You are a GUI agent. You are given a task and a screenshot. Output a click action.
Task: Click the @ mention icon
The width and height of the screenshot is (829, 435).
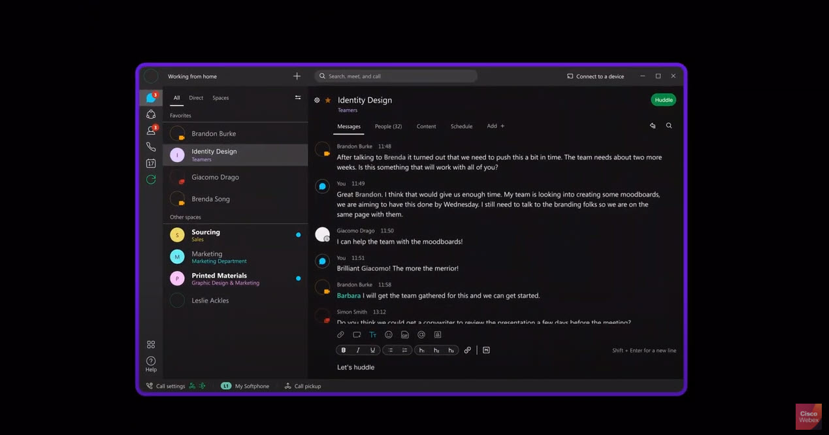tap(421, 334)
